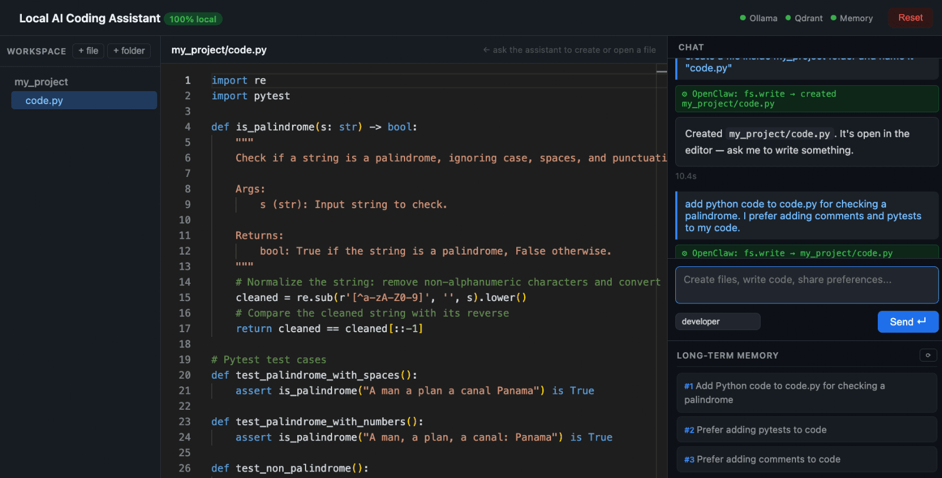Click the Local AI Coding Assistant title

(x=89, y=18)
